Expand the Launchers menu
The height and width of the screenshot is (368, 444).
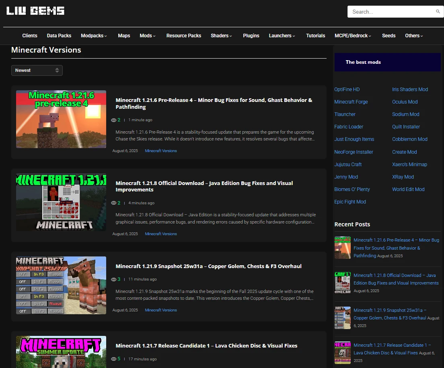(282, 36)
